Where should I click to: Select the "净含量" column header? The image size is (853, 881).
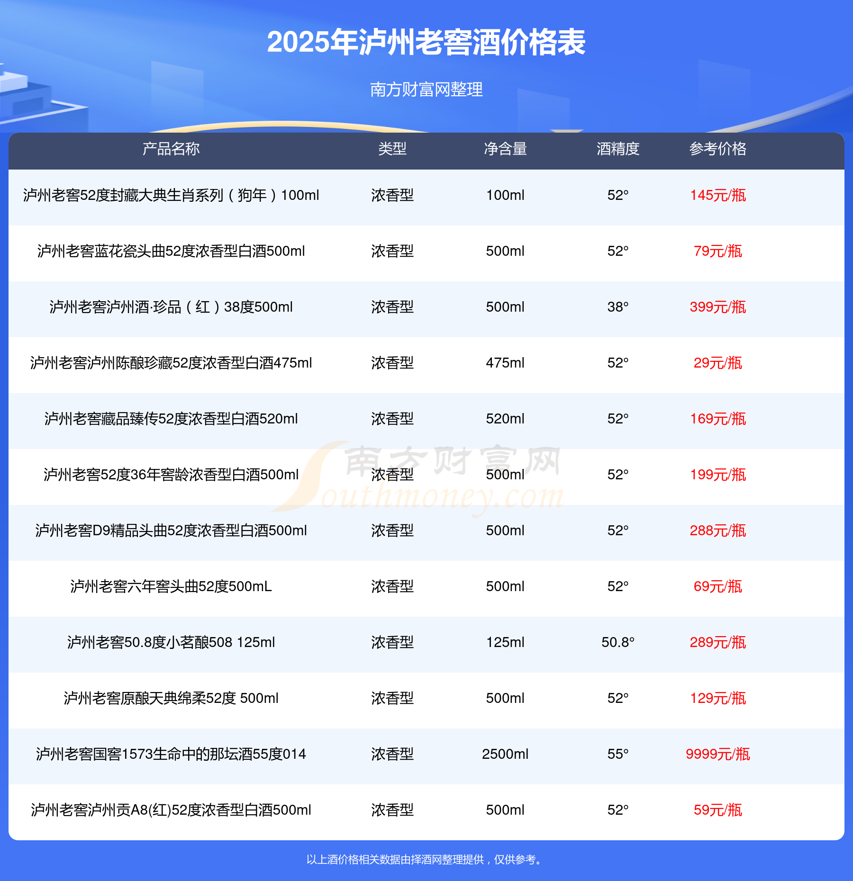point(505,149)
